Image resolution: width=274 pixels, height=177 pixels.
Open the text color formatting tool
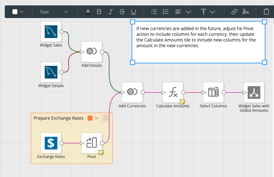88,12
